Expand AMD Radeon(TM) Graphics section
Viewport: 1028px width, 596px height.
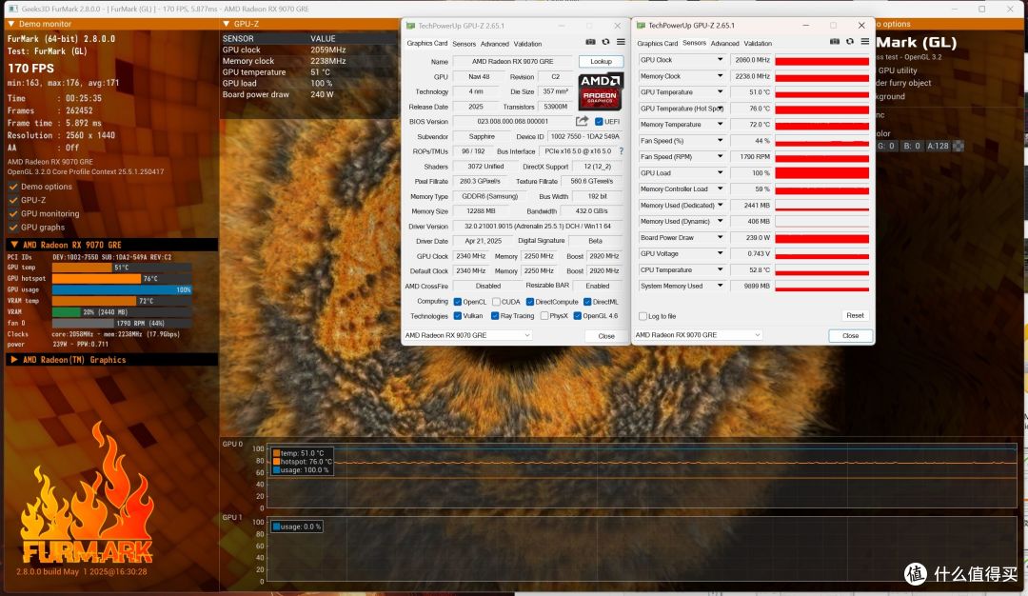coord(111,360)
